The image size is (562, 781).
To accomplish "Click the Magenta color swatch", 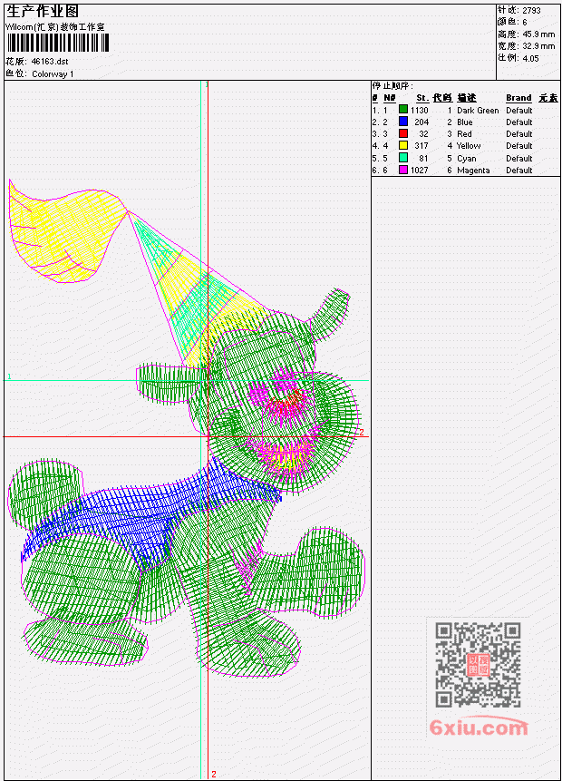I will (403, 170).
